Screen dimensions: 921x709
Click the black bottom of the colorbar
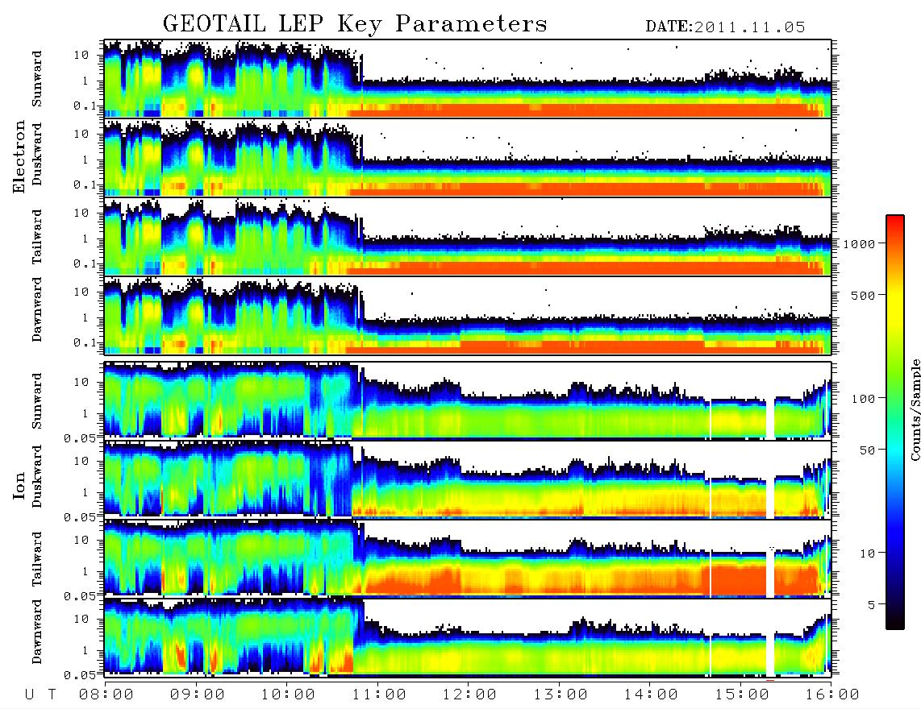pyautogui.click(x=895, y=624)
